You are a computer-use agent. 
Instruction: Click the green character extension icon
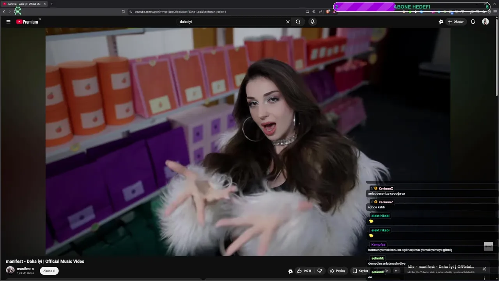click(x=18, y=11)
